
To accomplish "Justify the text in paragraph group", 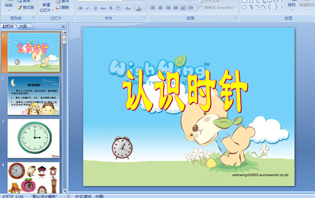I will (175, 8).
